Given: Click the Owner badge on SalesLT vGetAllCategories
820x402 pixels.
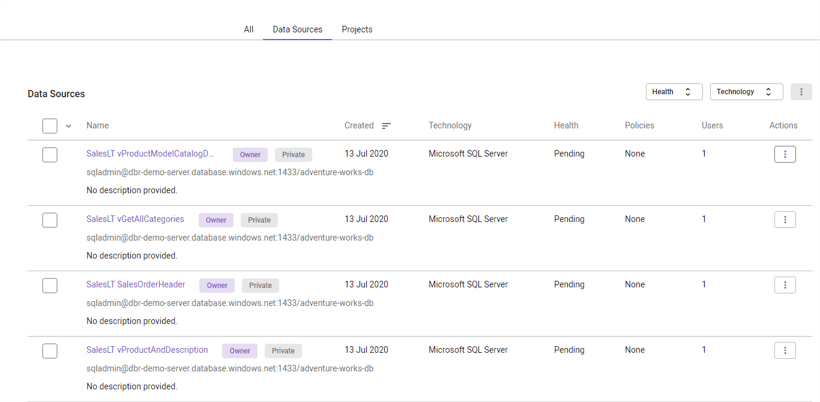Looking at the screenshot, I should click(216, 220).
